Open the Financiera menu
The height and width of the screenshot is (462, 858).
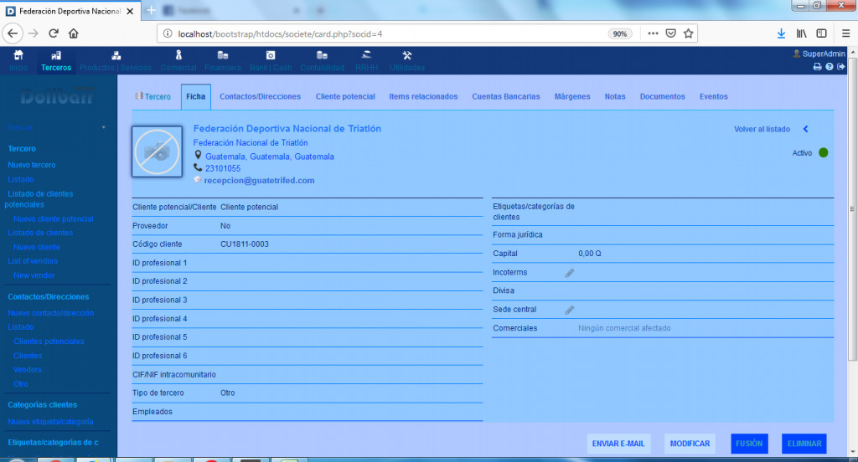[222, 61]
